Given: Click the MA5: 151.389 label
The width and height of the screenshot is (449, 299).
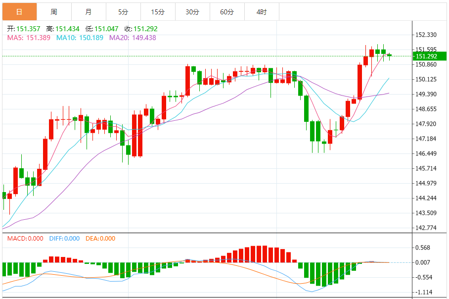Looking at the screenshot, I should click(x=29, y=38).
